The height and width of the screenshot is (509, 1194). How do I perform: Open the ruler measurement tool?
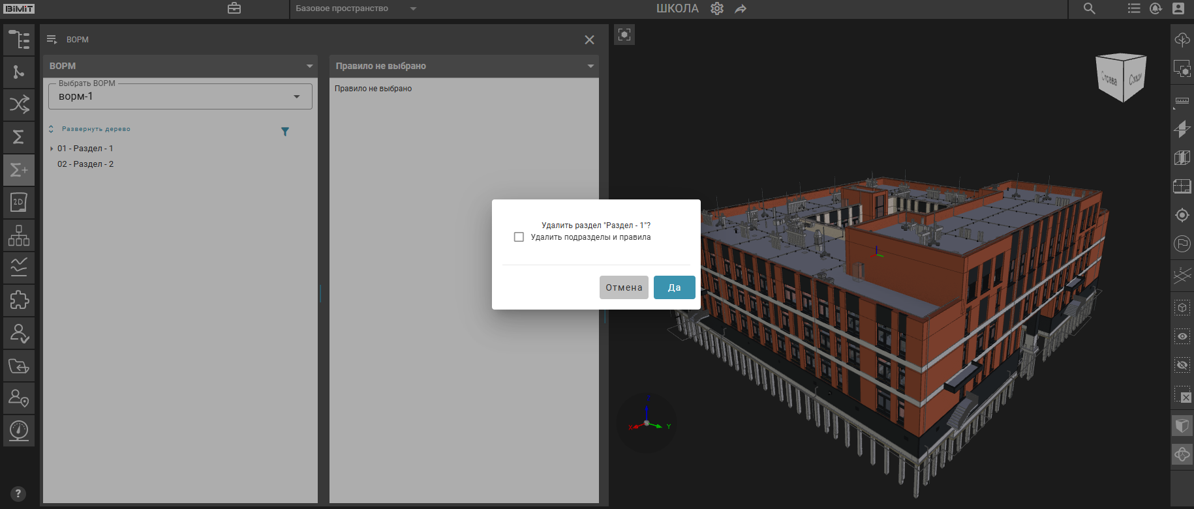1182,101
